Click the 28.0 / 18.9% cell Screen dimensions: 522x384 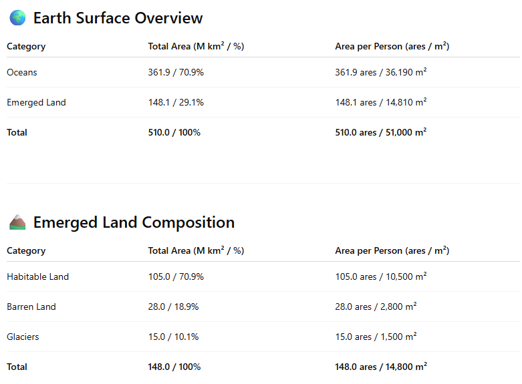click(x=173, y=307)
